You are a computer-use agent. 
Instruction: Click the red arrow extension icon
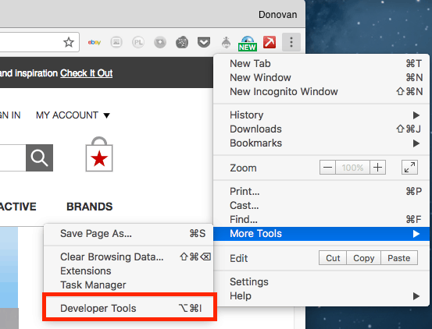pos(270,42)
